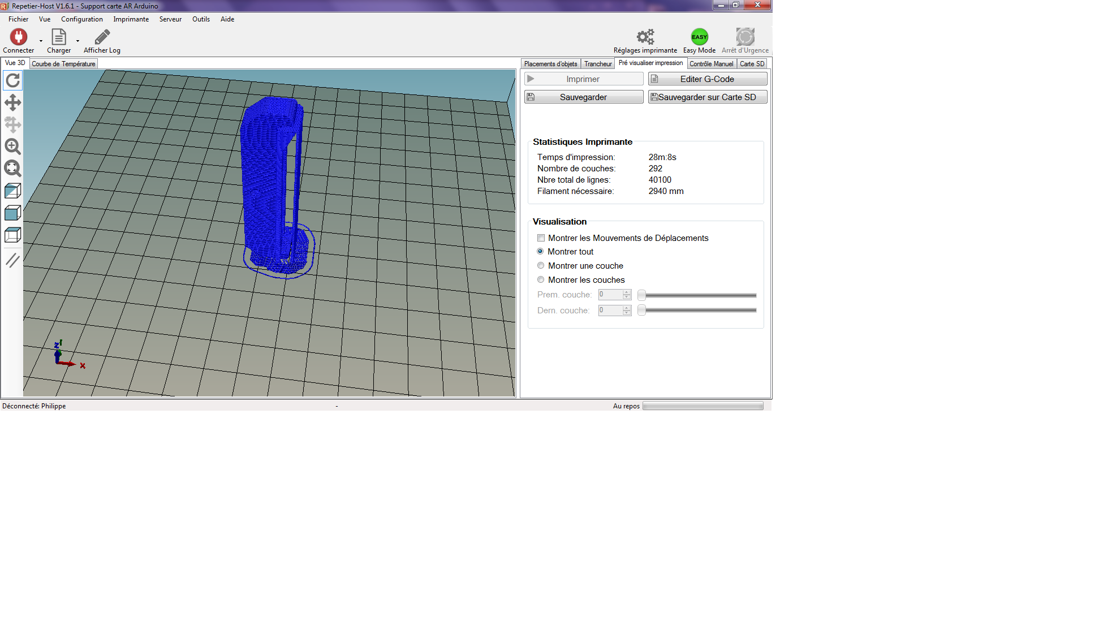Expand dropdown arrow beside Charger
This screenshot has height=625, width=1112.
point(77,41)
